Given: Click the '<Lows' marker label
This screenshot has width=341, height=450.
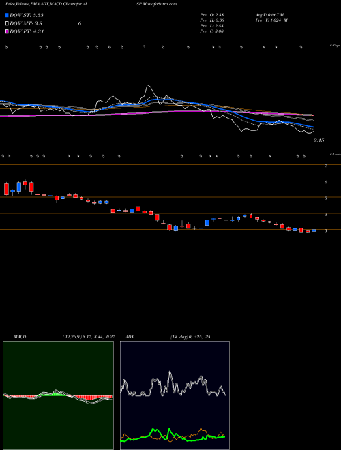Looking at the screenshot, I should [335, 154].
